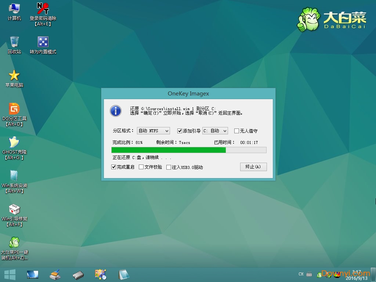376x282 pixels.
Task: Click the CH language indicator in tray
Action: point(301,274)
